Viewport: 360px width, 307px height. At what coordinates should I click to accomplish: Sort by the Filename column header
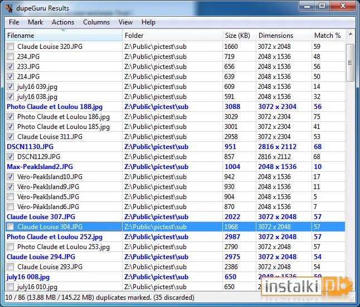click(x=64, y=35)
